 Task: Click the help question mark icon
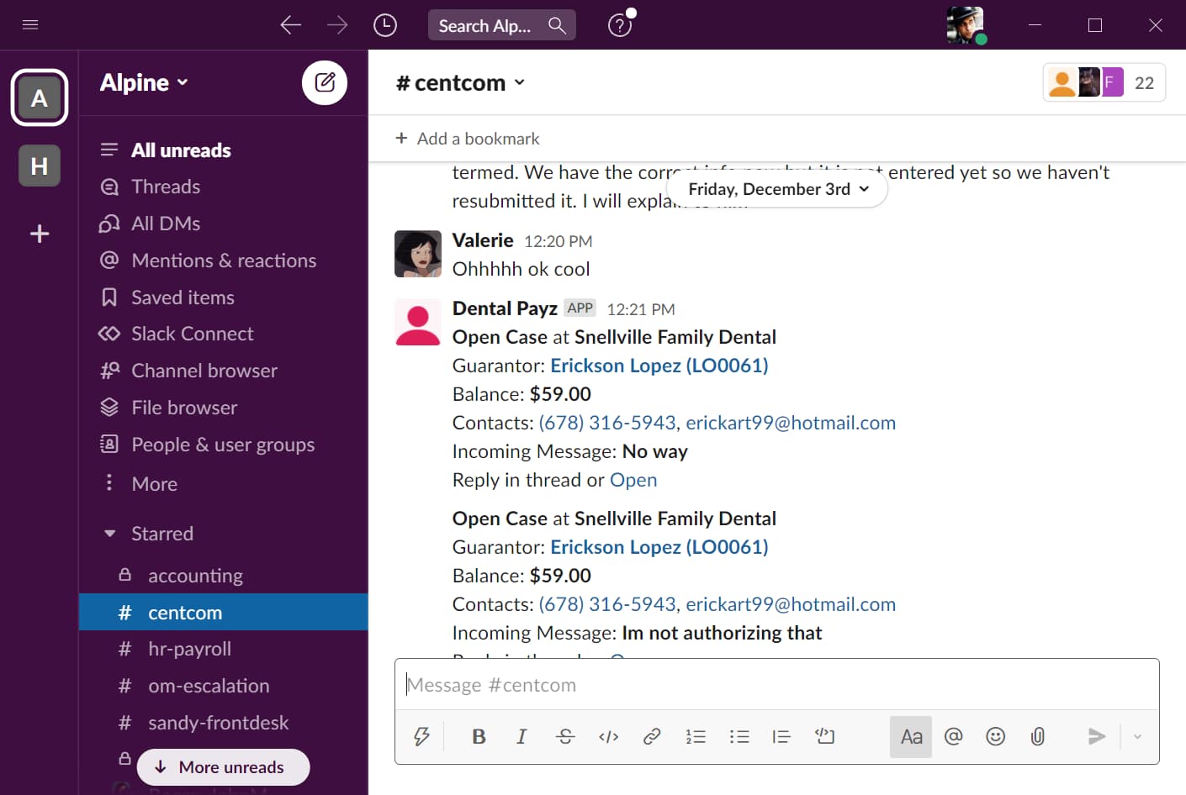pyautogui.click(x=620, y=25)
